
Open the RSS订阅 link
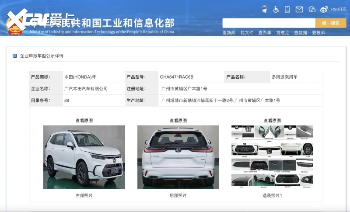coord(338,9)
